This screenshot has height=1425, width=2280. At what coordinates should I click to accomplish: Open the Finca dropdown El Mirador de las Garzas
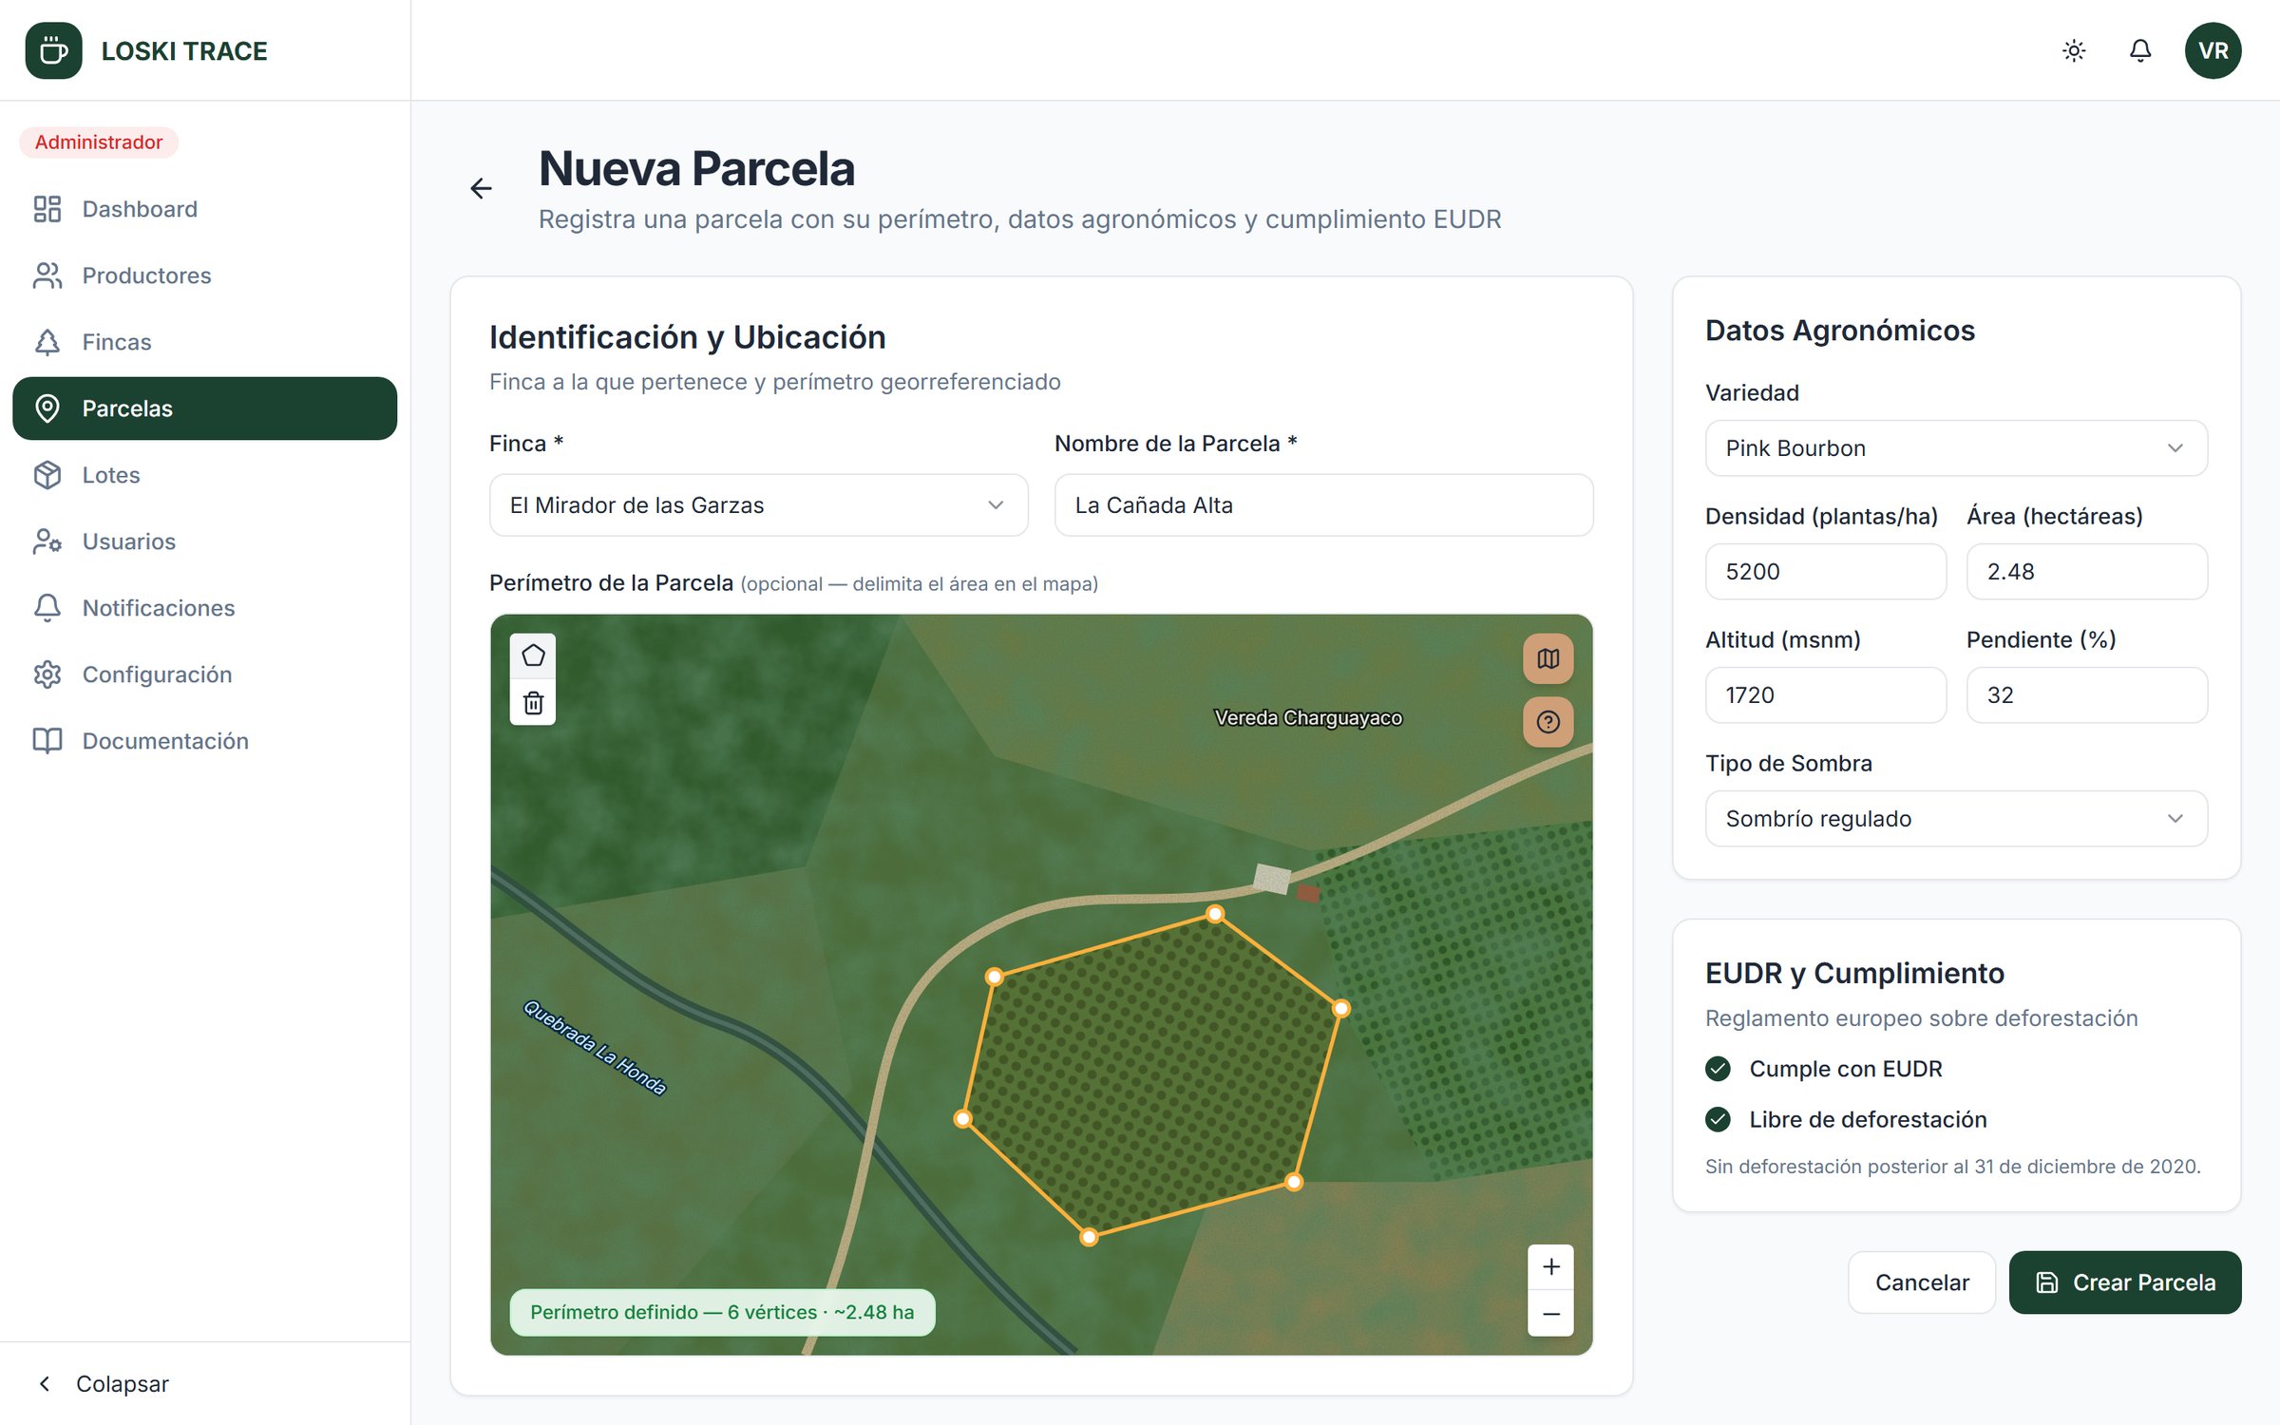[x=758, y=505]
